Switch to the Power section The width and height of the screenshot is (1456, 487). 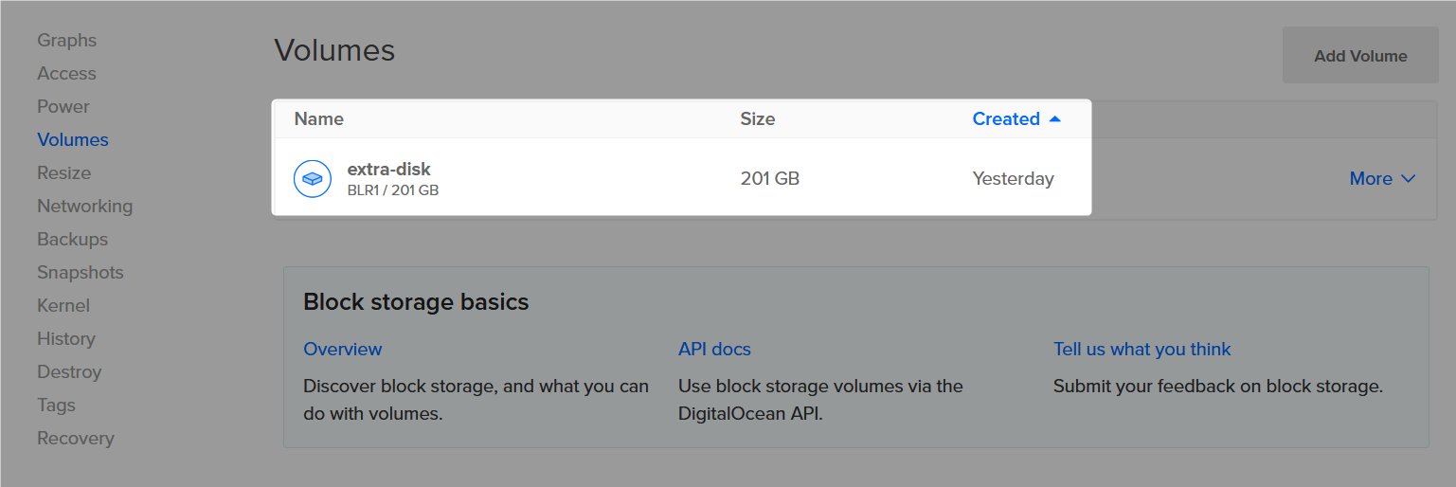click(x=63, y=107)
